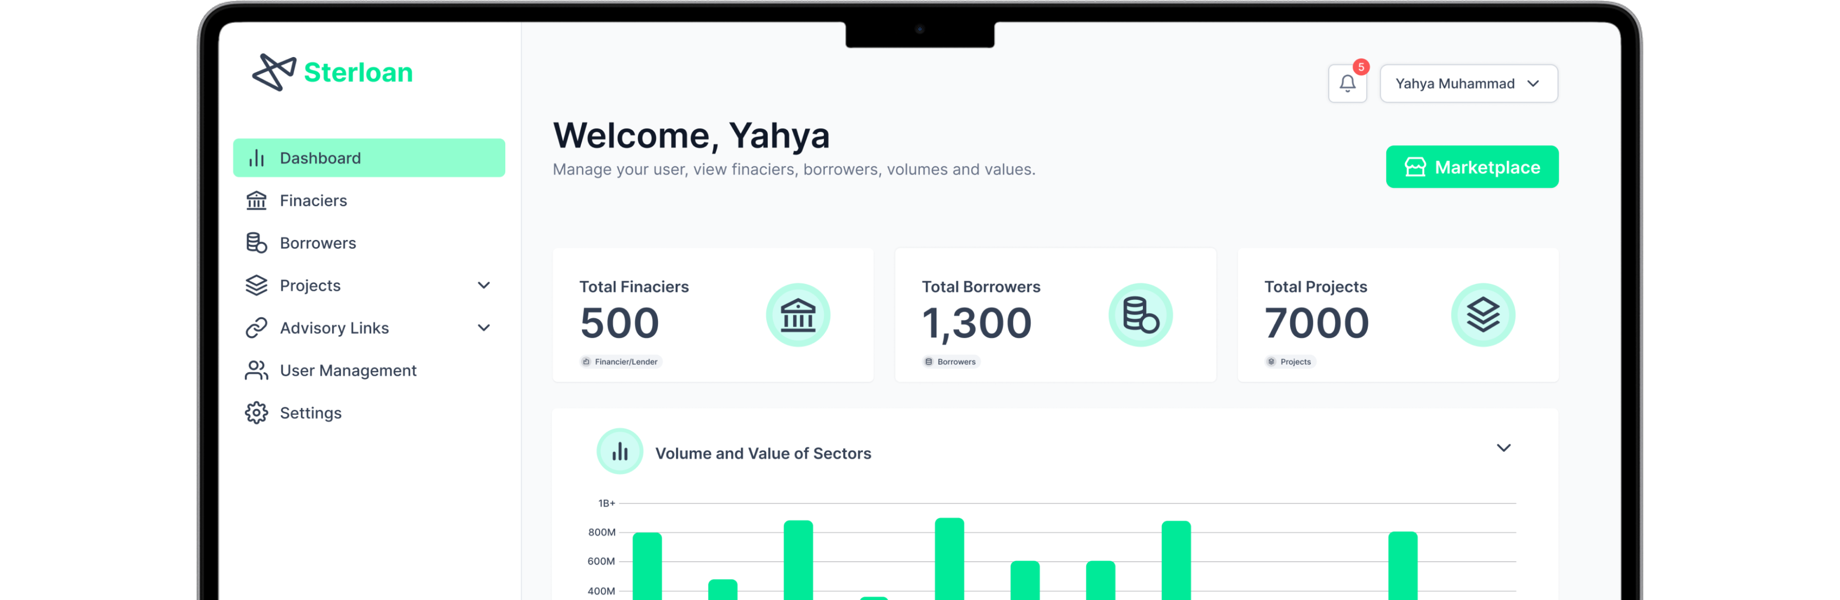Expand the Projects submenu chevron
Image resolution: width=1840 pixels, height=600 pixels.
point(483,285)
